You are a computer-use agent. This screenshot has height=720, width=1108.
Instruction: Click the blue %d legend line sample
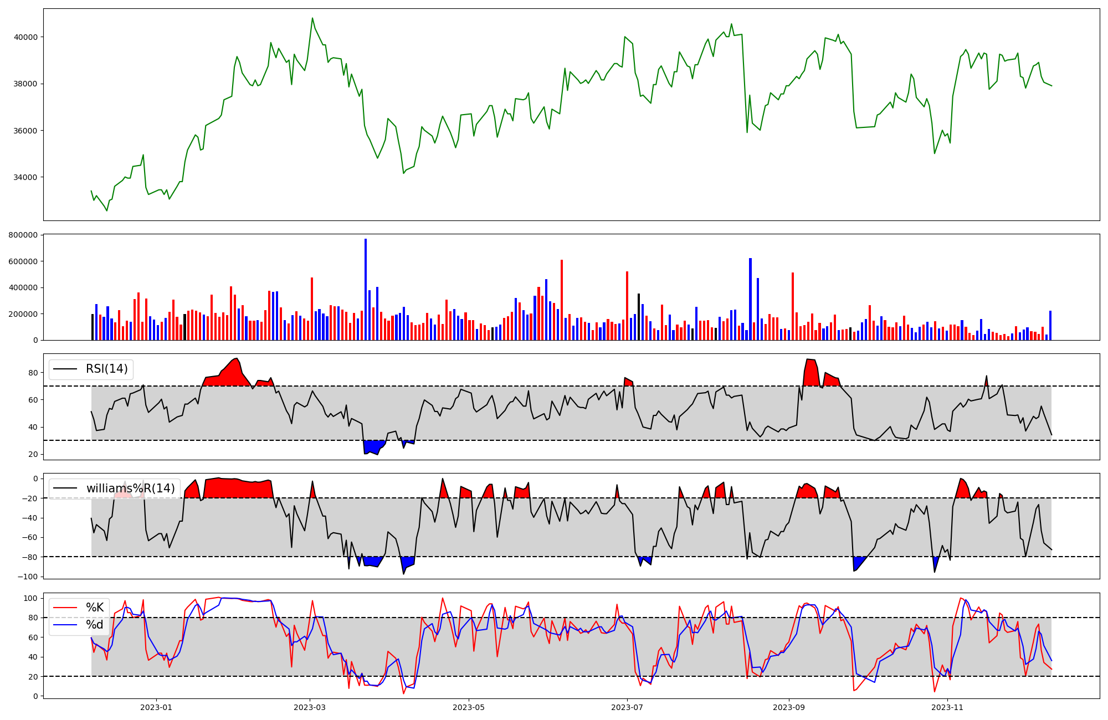click(x=64, y=625)
